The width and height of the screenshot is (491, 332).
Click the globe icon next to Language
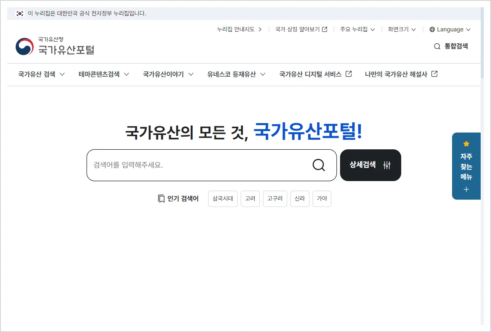click(x=432, y=29)
